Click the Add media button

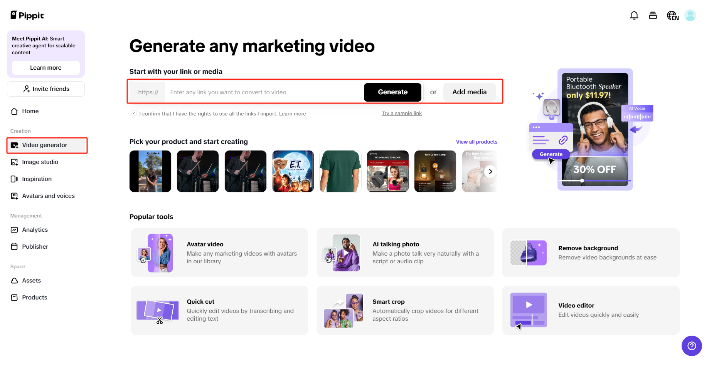point(469,92)
